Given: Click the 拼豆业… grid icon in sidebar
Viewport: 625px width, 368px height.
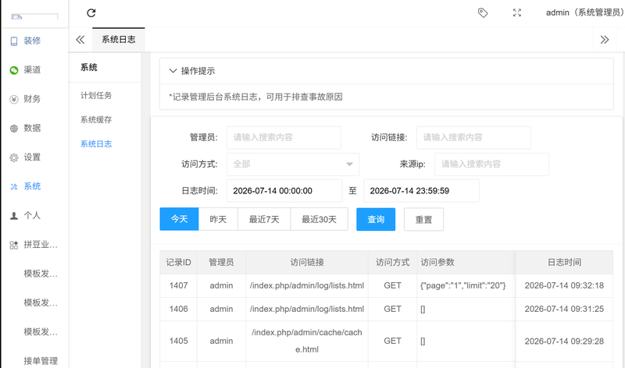Looking at the screenshot, I should [x=14, y=245].
